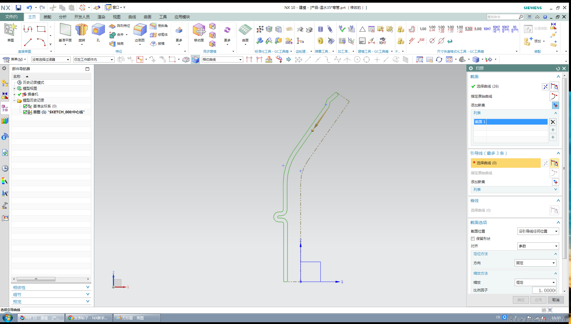This screenshot has width=571, height=324.
Task: Toggle the 草图 (1) SKETCH_000 checkbox
Action: [x=25, y=112]
